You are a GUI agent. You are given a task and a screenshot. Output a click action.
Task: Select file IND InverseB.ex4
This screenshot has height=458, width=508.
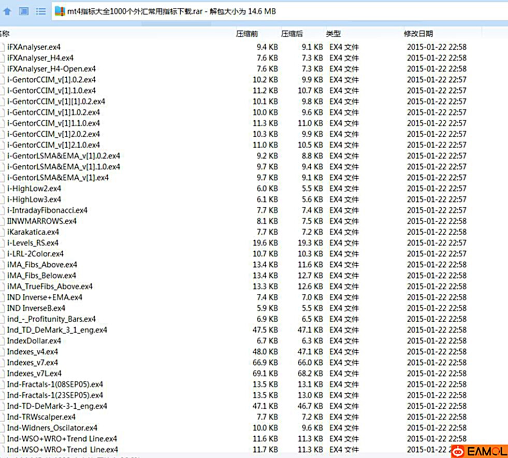pos(36,308)
